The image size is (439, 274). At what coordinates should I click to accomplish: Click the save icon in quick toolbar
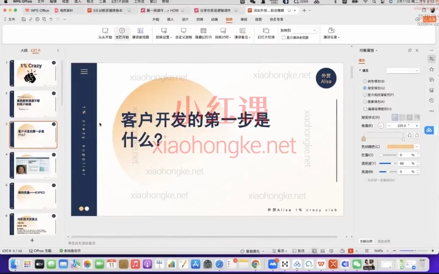tap(24, 19)
